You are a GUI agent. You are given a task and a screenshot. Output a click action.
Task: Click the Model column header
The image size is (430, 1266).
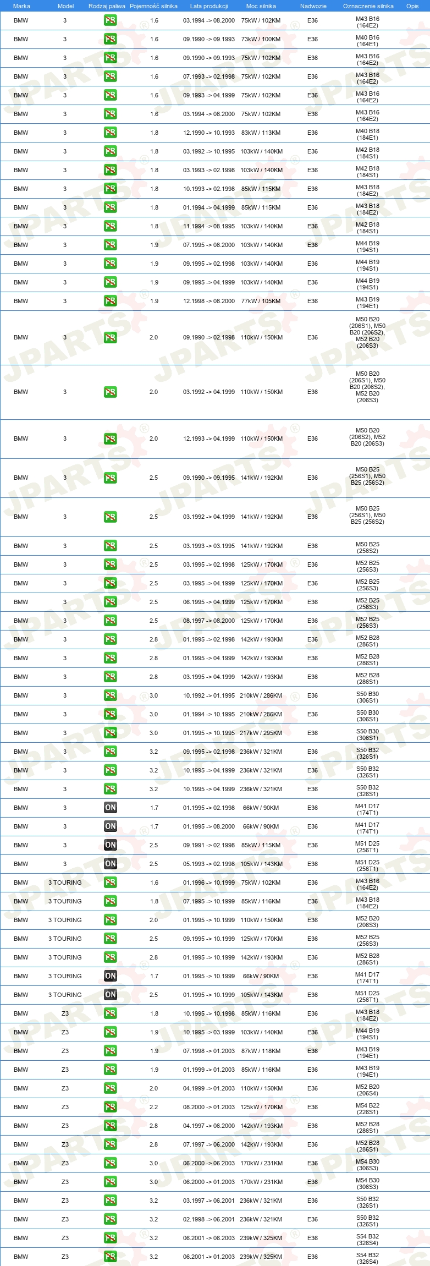pyautogui.click(x=65, y=6)
